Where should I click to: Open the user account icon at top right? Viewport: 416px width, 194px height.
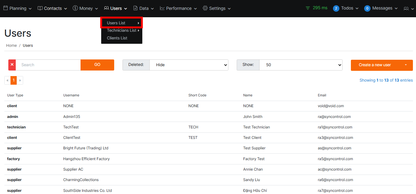[x=406, y=9]
